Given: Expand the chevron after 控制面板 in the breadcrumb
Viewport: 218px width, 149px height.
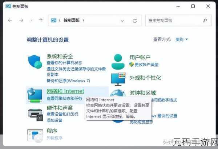Looking at the screenshot, I should tap(84, 21).
